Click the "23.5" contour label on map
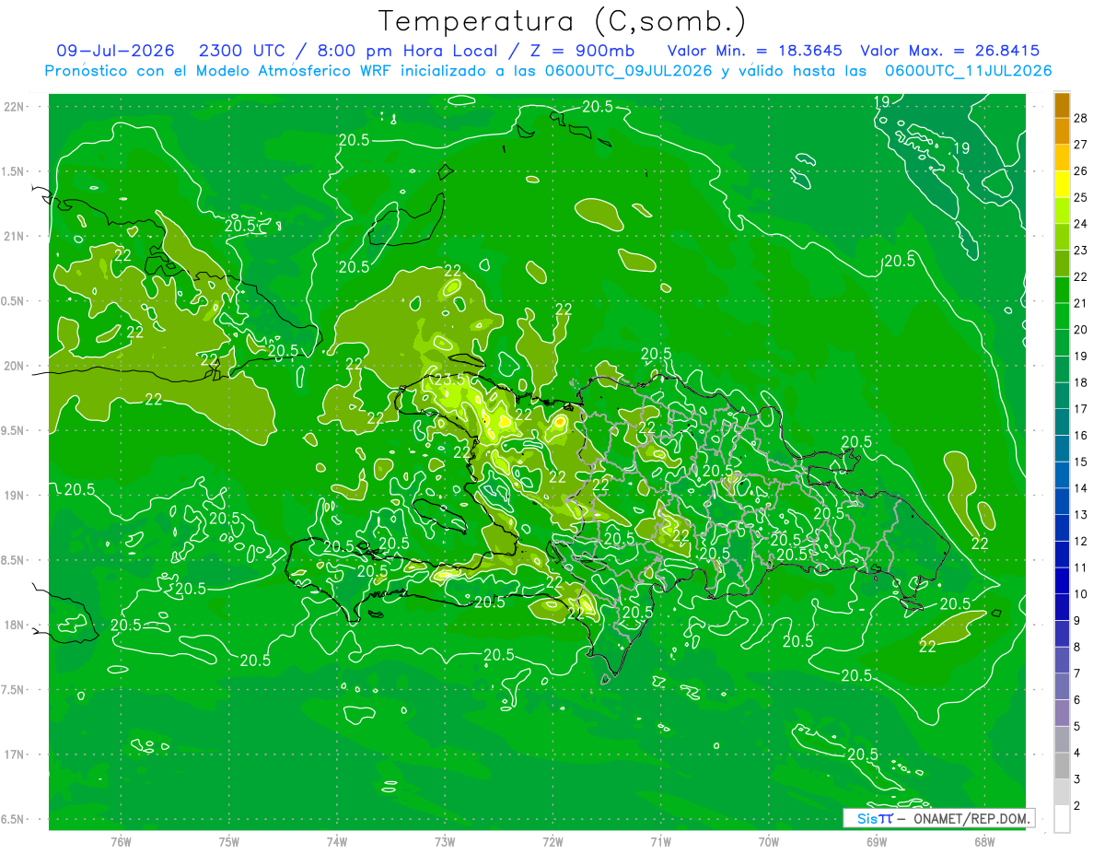This screenshot has width=1105, height=854. click(448, 380)
